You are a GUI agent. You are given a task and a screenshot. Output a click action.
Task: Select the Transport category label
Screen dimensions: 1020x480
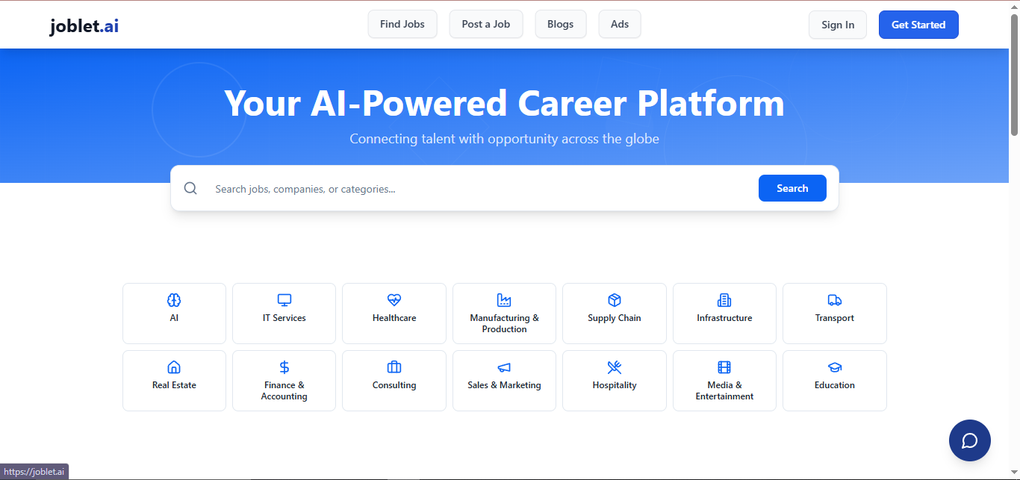(x=835, y=318)
